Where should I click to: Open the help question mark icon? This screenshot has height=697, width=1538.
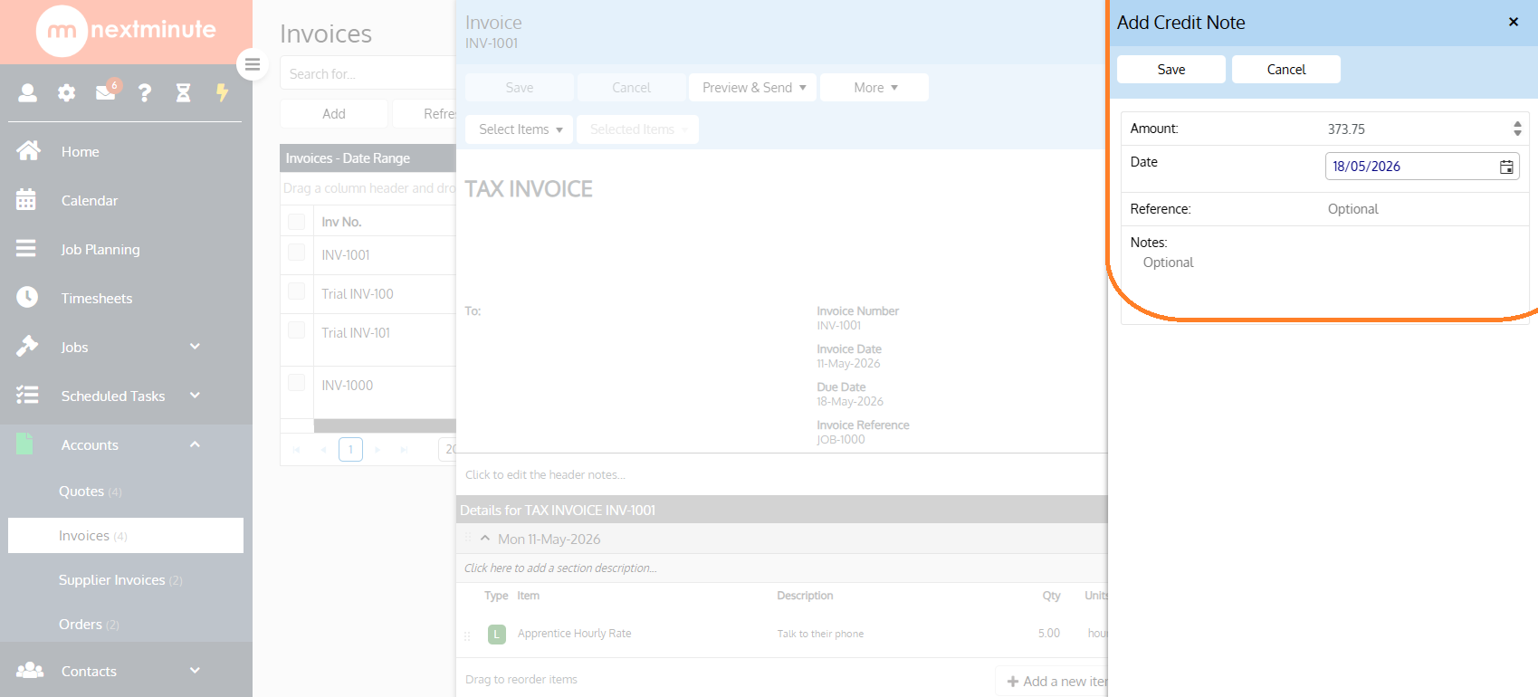145,92
